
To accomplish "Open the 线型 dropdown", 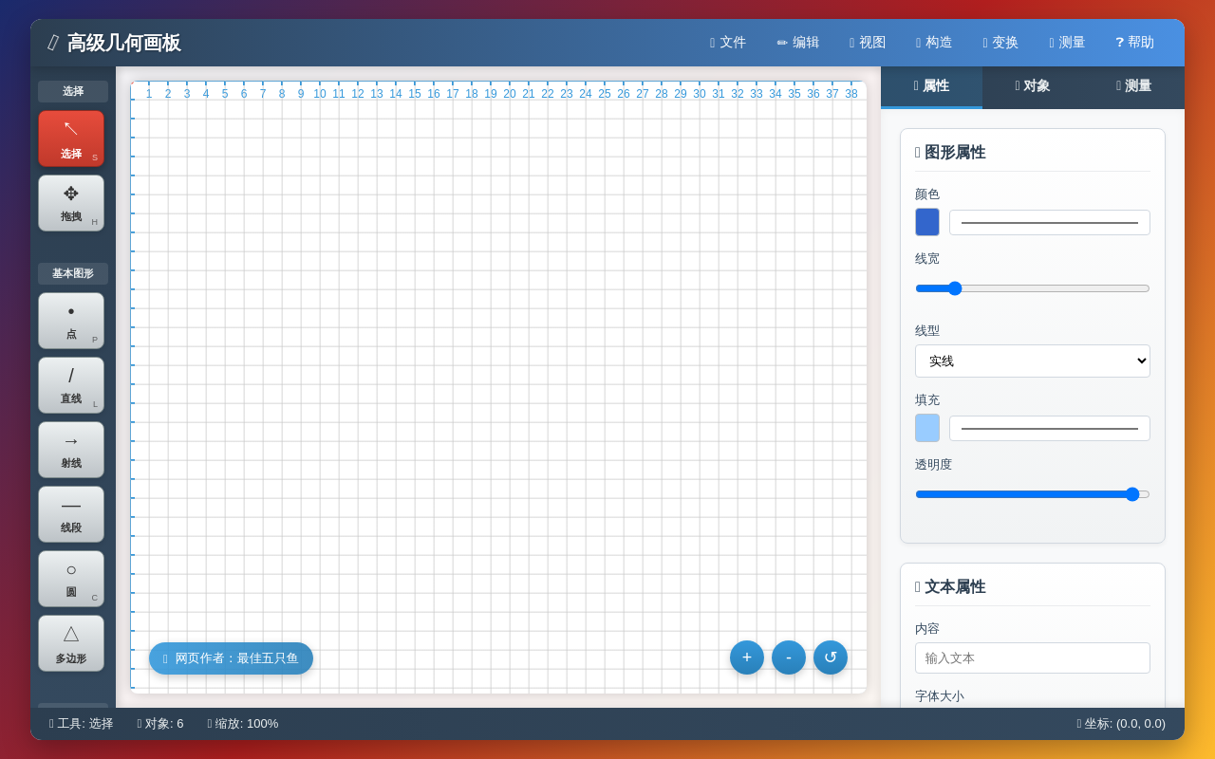I will [1033, 361].
